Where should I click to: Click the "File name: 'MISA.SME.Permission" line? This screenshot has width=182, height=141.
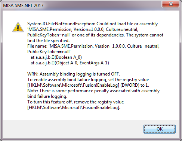pos(93,46)
